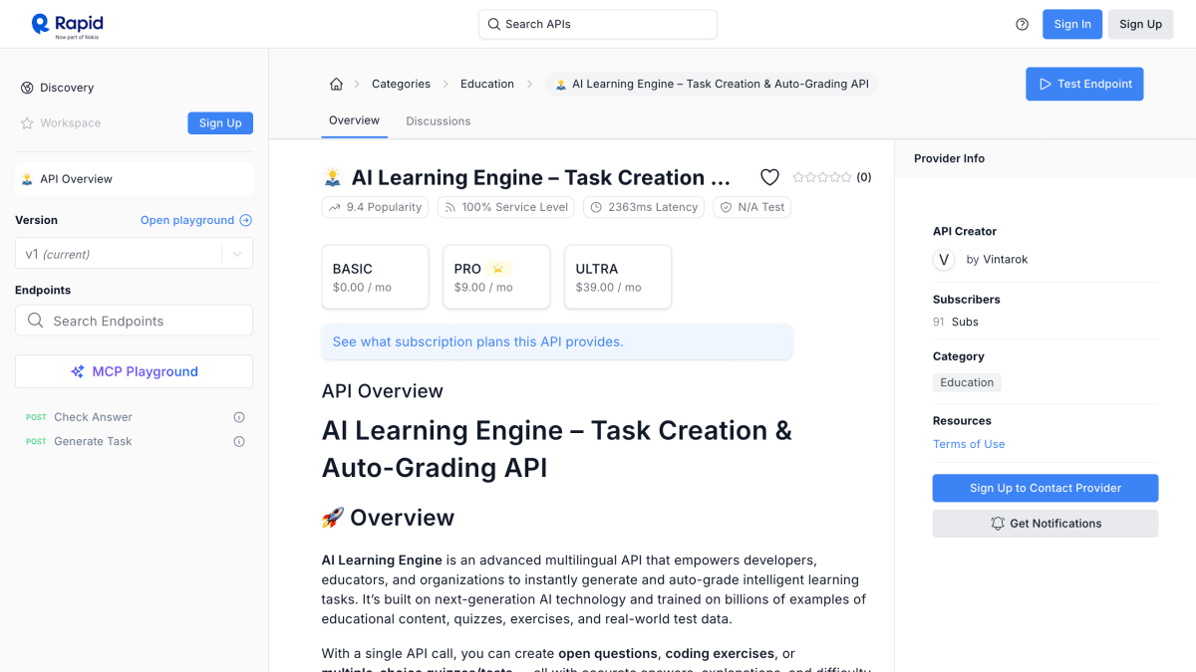Click the Open playground arrow icon
Image resolution: width=1196 pixels, height=672 pixels.
[246, 220]
